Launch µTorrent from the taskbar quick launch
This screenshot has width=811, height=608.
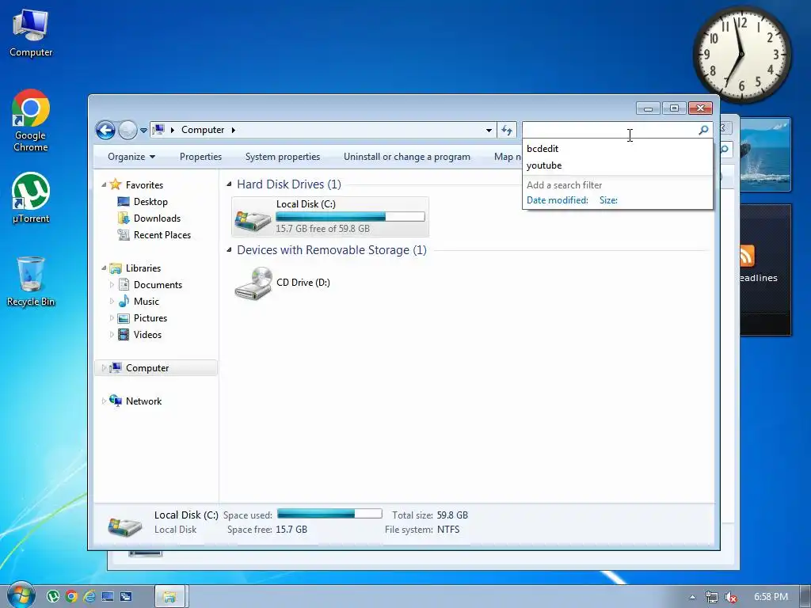click(53, 597)
